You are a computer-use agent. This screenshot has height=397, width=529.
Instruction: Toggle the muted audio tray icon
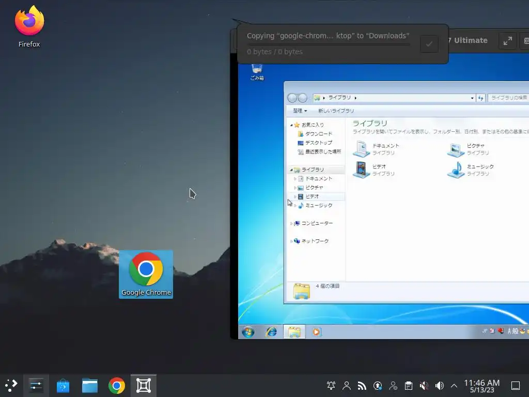tap(424, 386)
